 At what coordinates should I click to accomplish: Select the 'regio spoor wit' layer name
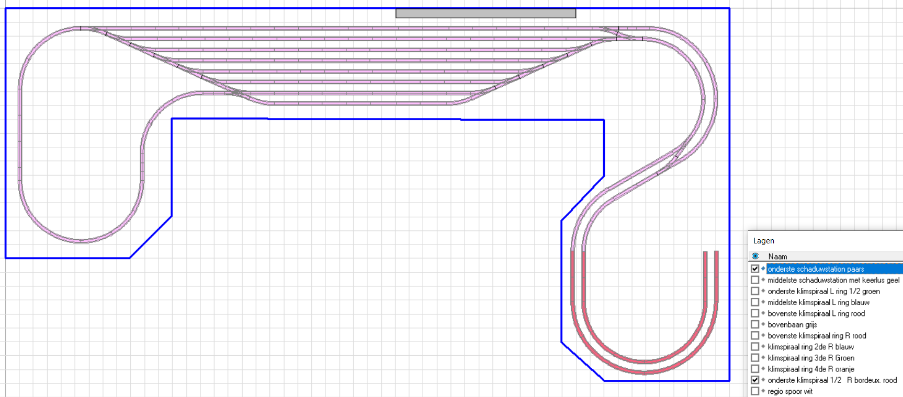coord(790,391)
